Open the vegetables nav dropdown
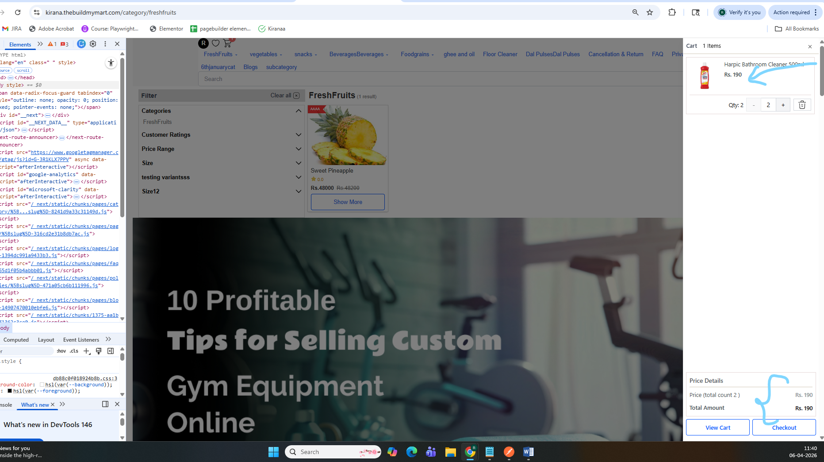This screenshot has height=462, width=824. [x=266, y=54]
